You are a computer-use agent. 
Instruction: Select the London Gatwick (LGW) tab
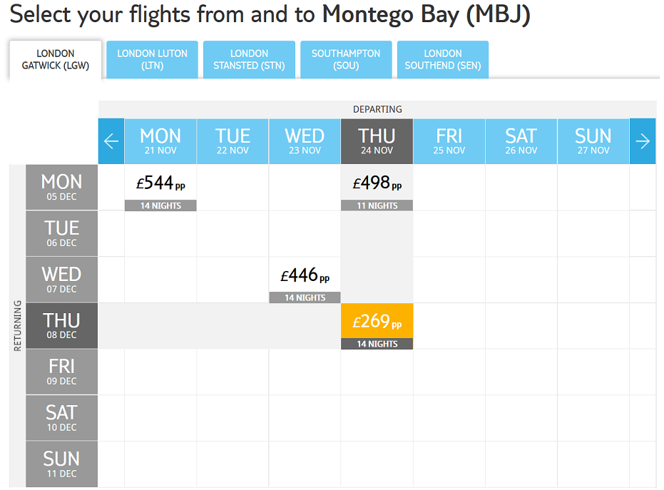point(56,60)
